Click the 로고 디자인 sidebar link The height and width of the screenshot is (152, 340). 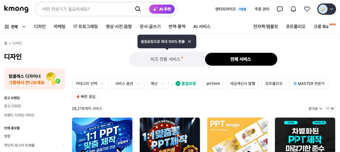[12, 106]
